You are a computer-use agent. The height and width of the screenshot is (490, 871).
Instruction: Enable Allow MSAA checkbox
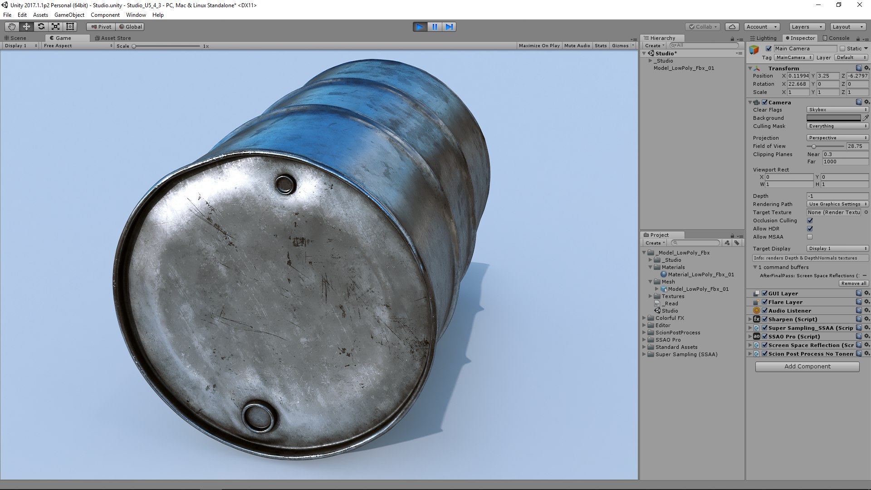point(810,237)
